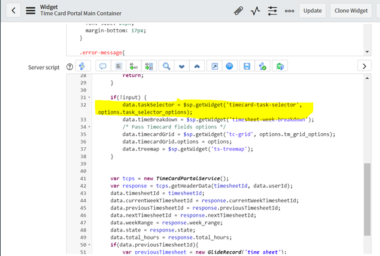Toggle full screen script editor icon
380x256 pixels.
pyautogui.click(x=215, y=66)
